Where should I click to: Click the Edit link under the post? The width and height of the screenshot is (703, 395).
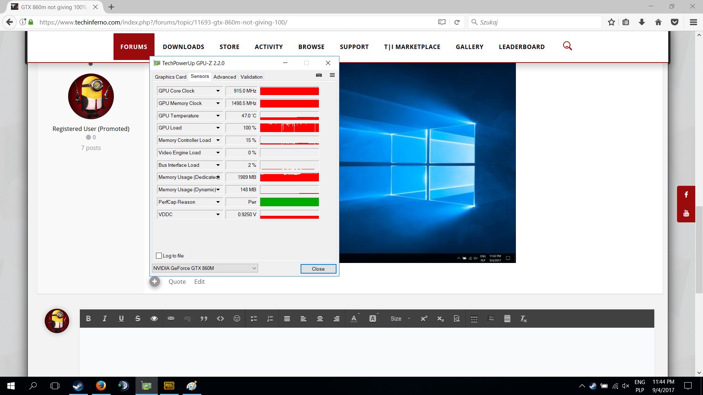coord(200,282)
